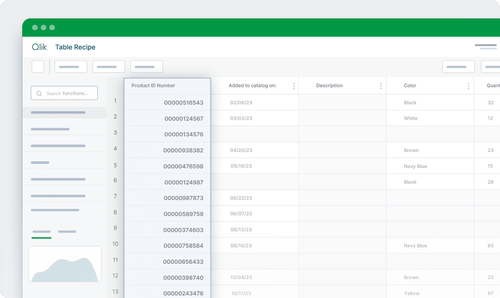Open the Quantity column's kebab menu

pyautogui.click(x=499, y=85)
